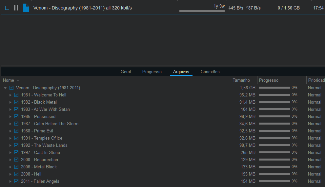Viewport: 325px width, 187px height.
Task: Uncheck the 1987 - Calm Before The Storm checkbox
Action: click(16, 124)
